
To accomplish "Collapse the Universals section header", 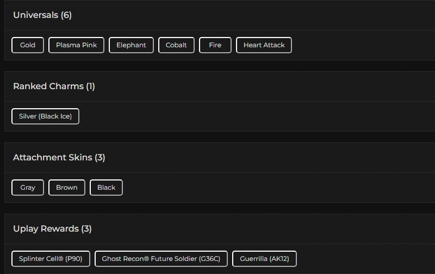I will 36,15.
